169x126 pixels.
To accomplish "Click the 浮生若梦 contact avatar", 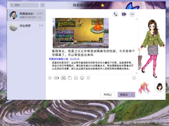I will click(x=14, y=27).
